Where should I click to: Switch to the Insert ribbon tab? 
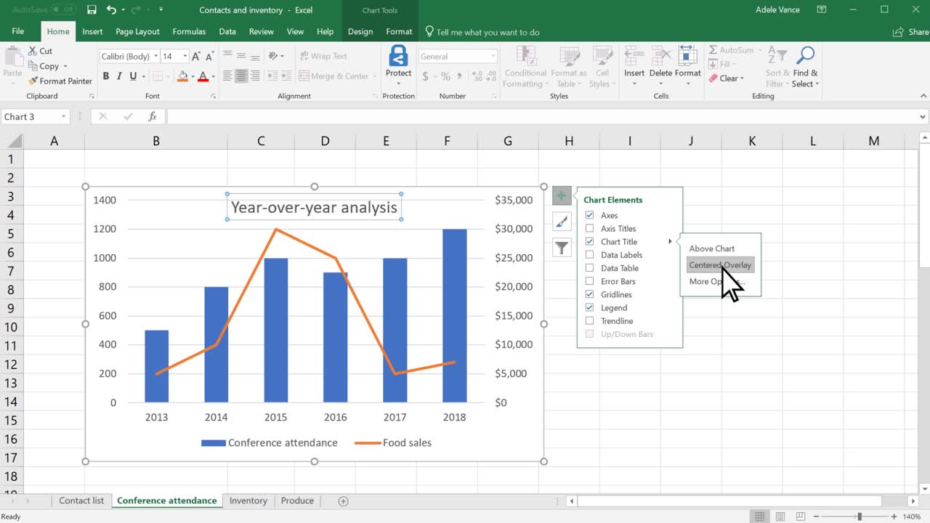tap(92, 31)
